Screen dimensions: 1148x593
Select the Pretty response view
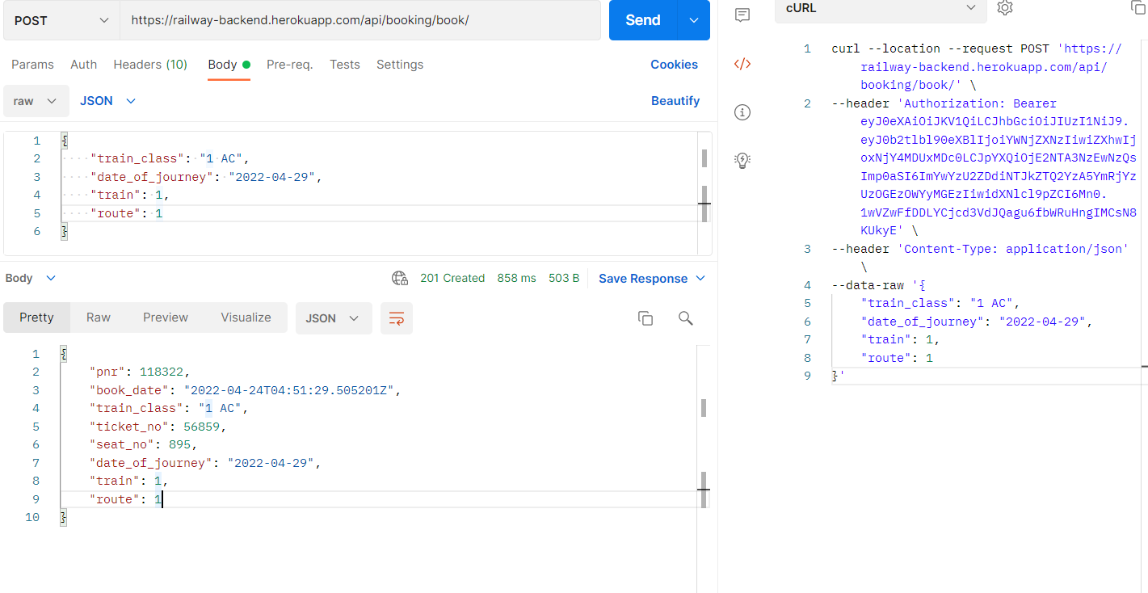point(36,318)
